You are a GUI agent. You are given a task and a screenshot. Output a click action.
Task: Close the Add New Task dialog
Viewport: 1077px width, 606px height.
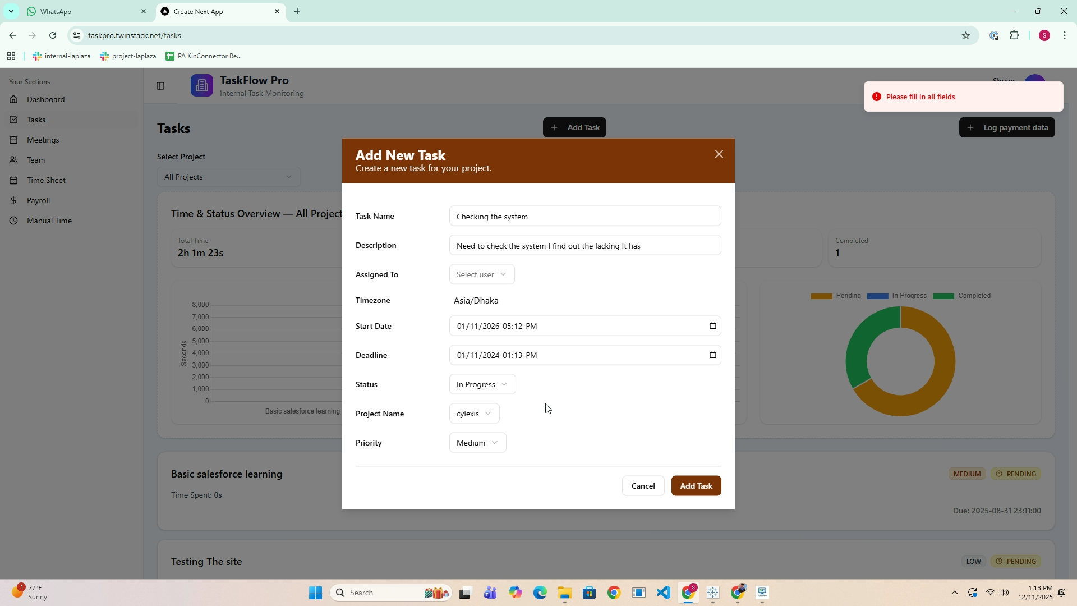tap(719, 154)
